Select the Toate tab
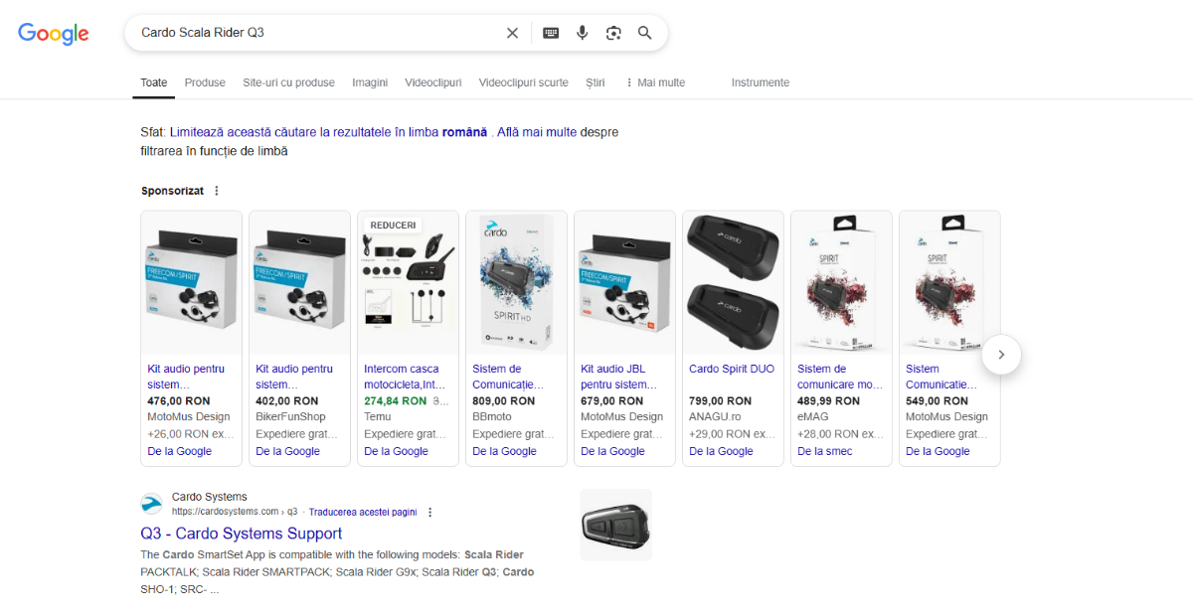Screen dimensions: 1193x615 pos(154,82)
